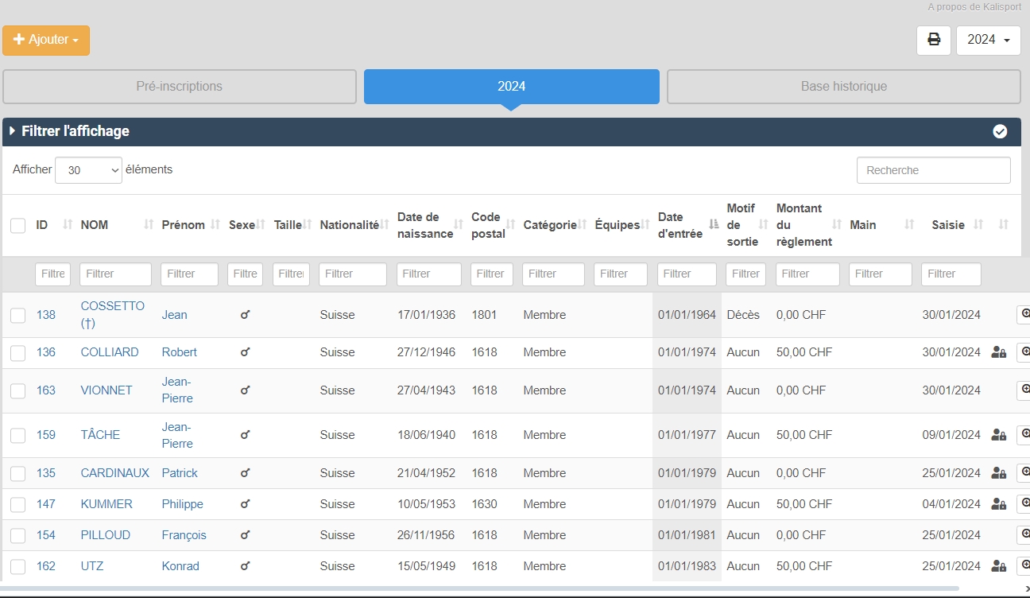This screenshot has height=598, width=1030.
Task: Click user-lock icon in KUMMER row
Action: [x=999, y=504]
